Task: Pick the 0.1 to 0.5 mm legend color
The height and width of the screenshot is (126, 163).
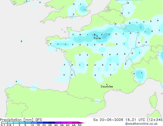Action: 4,123
